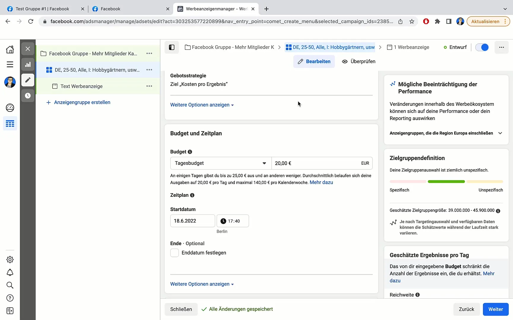
Task: Bookmark page with the star icon
Action: click(x=412, y=21)
